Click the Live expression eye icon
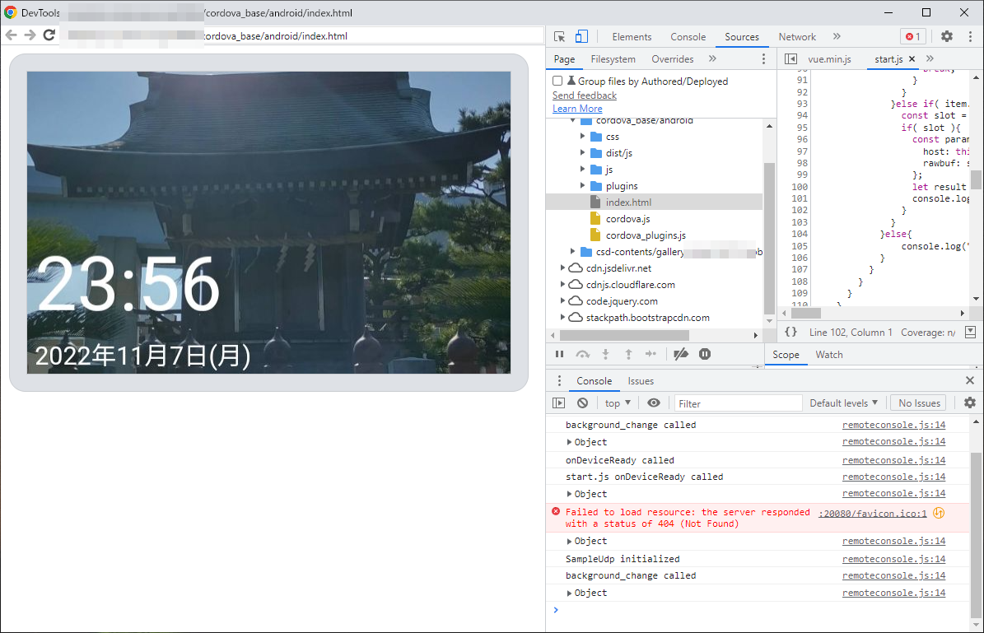Viewport: 984px width, 633px height. click(653, 403)
